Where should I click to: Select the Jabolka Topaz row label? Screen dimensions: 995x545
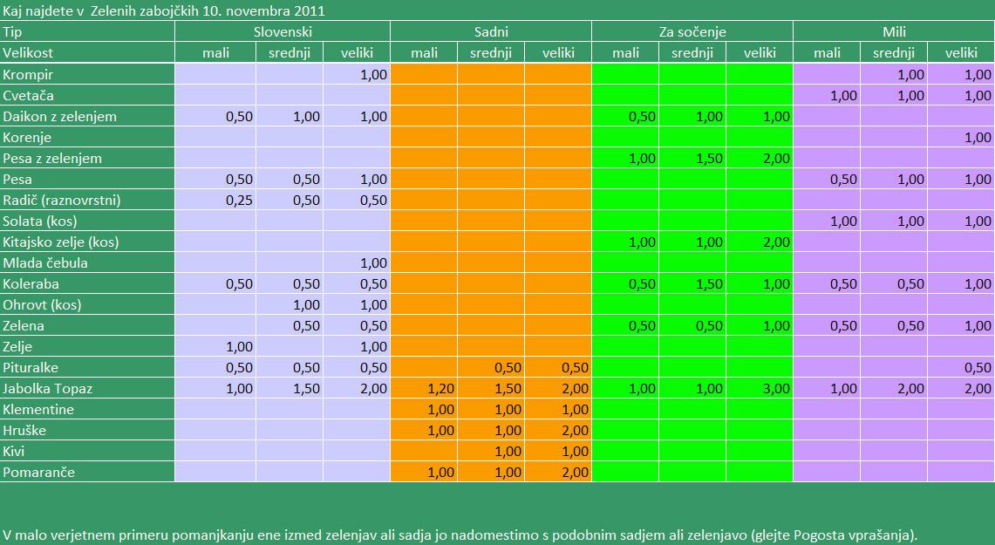coord(47,389)
